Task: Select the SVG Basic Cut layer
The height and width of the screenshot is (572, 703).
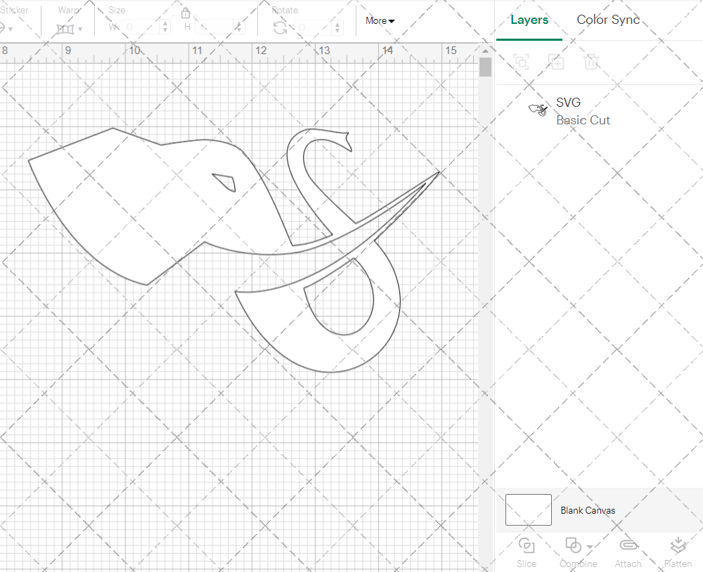Action: point(582,111)
